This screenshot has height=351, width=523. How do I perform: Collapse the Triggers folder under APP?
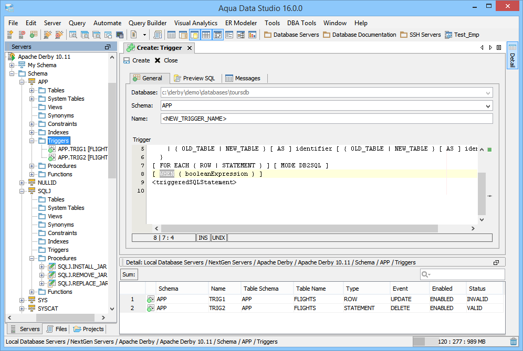[x=32, y=141]
